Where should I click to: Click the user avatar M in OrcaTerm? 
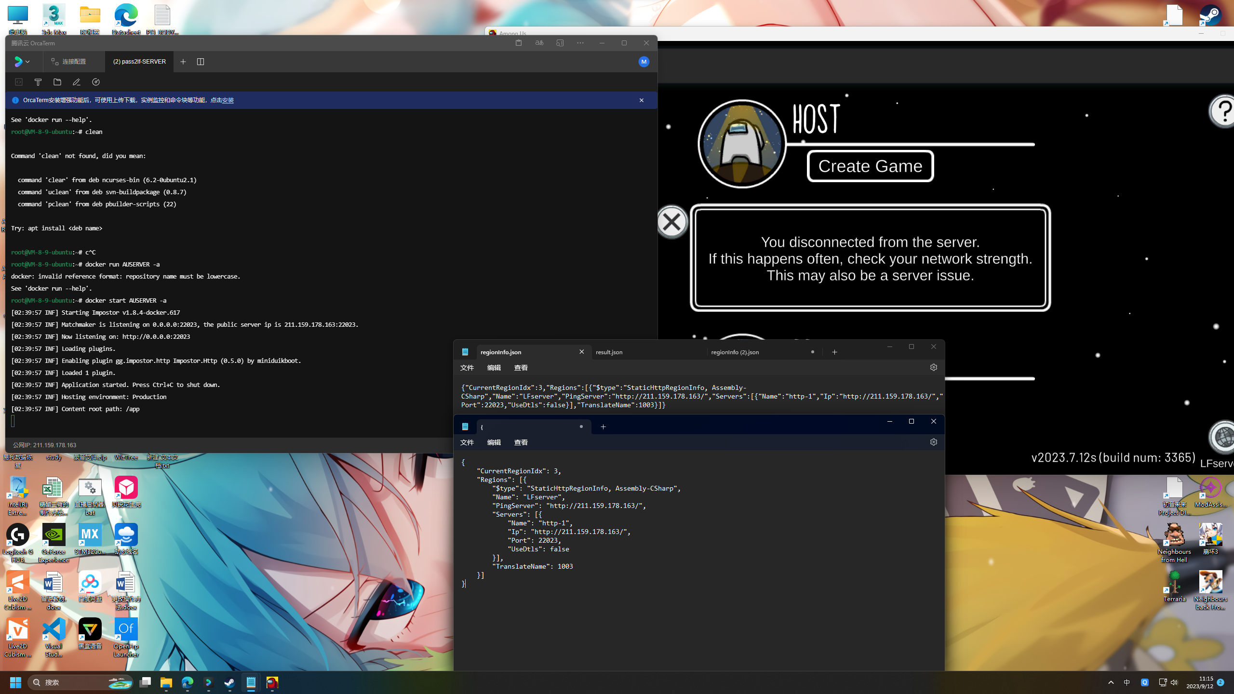pyautogui.click(x=644, y=62)
